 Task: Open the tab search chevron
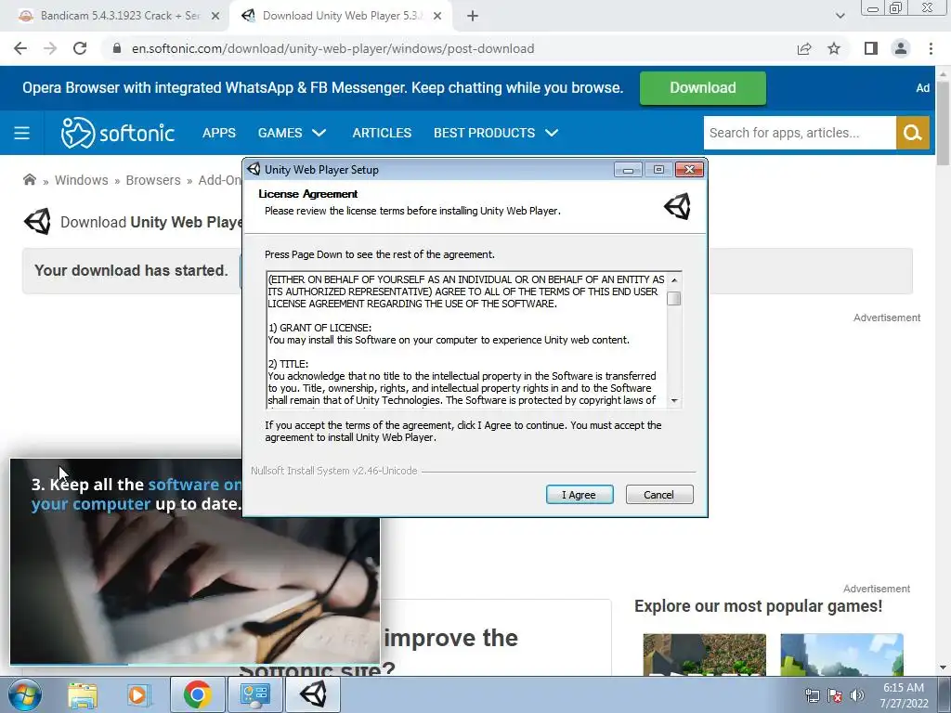(x=840, y=16)
